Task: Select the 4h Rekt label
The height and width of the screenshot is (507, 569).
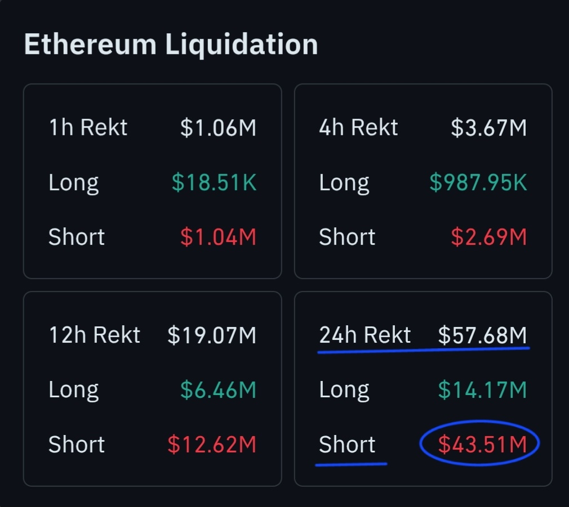Action: [x=358, y=128]
